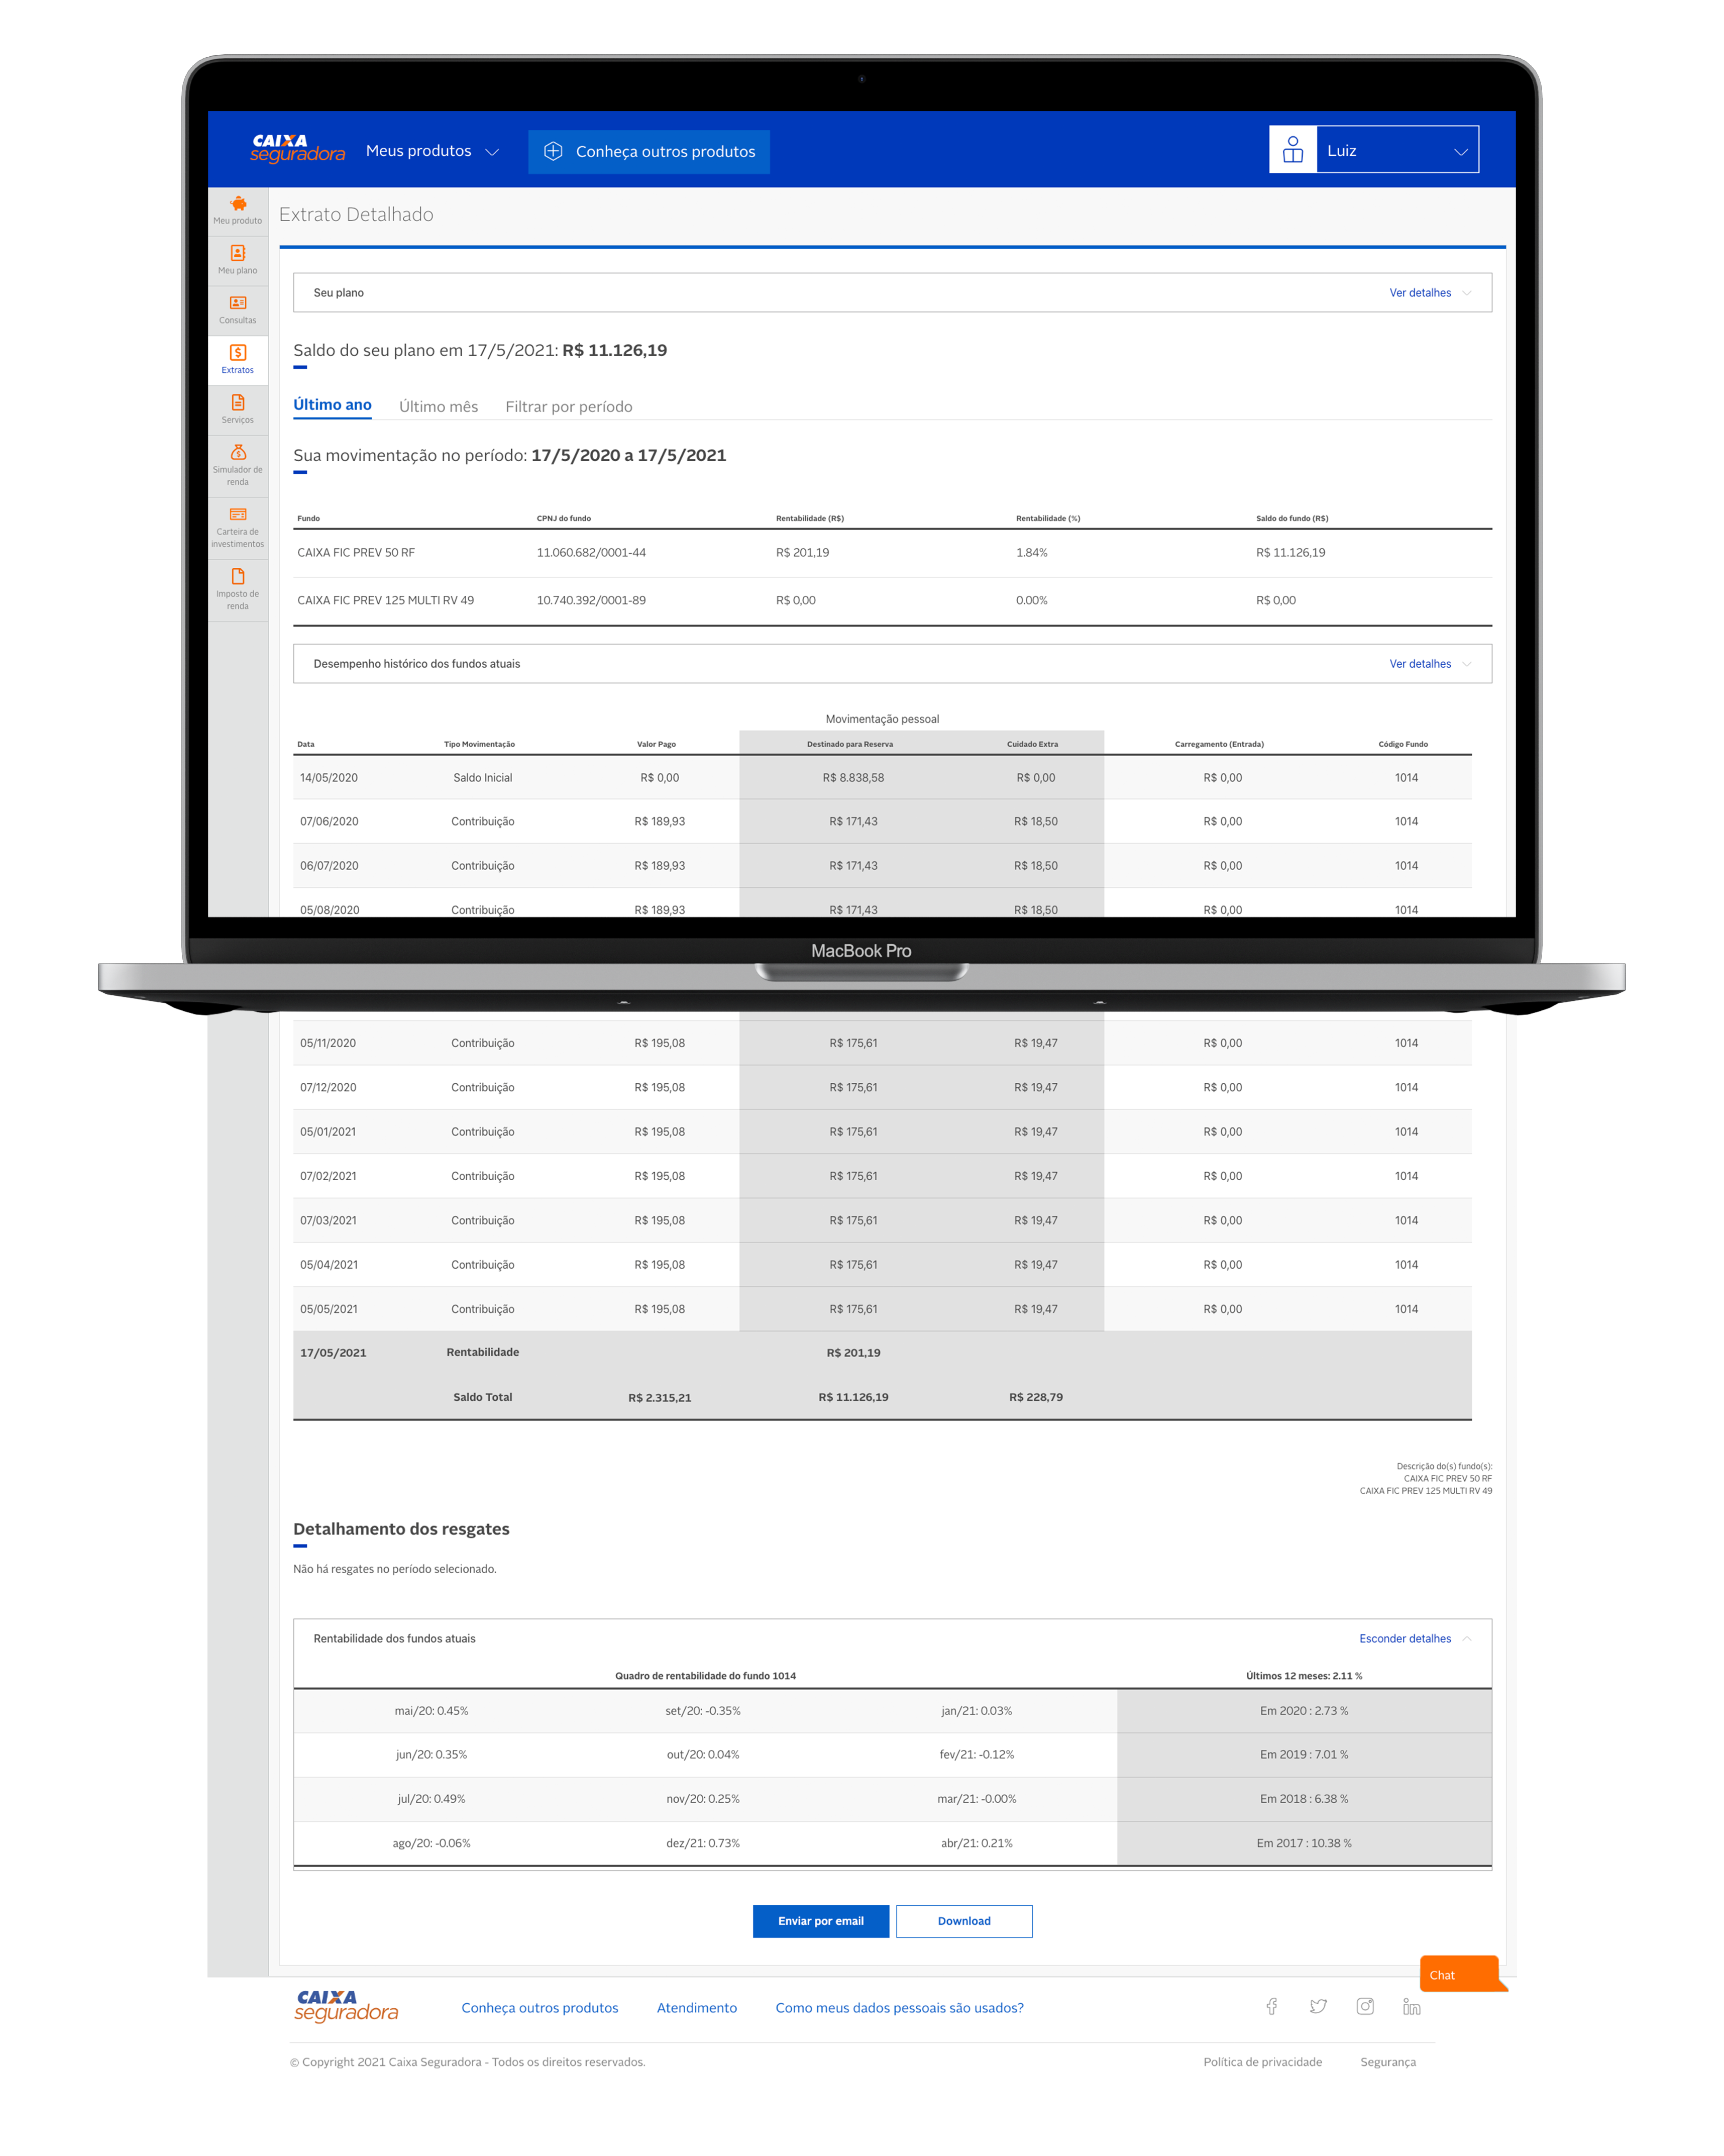Open the Meu plano sidebar icon
The image size is (1724, 2156).
[238, 253]
